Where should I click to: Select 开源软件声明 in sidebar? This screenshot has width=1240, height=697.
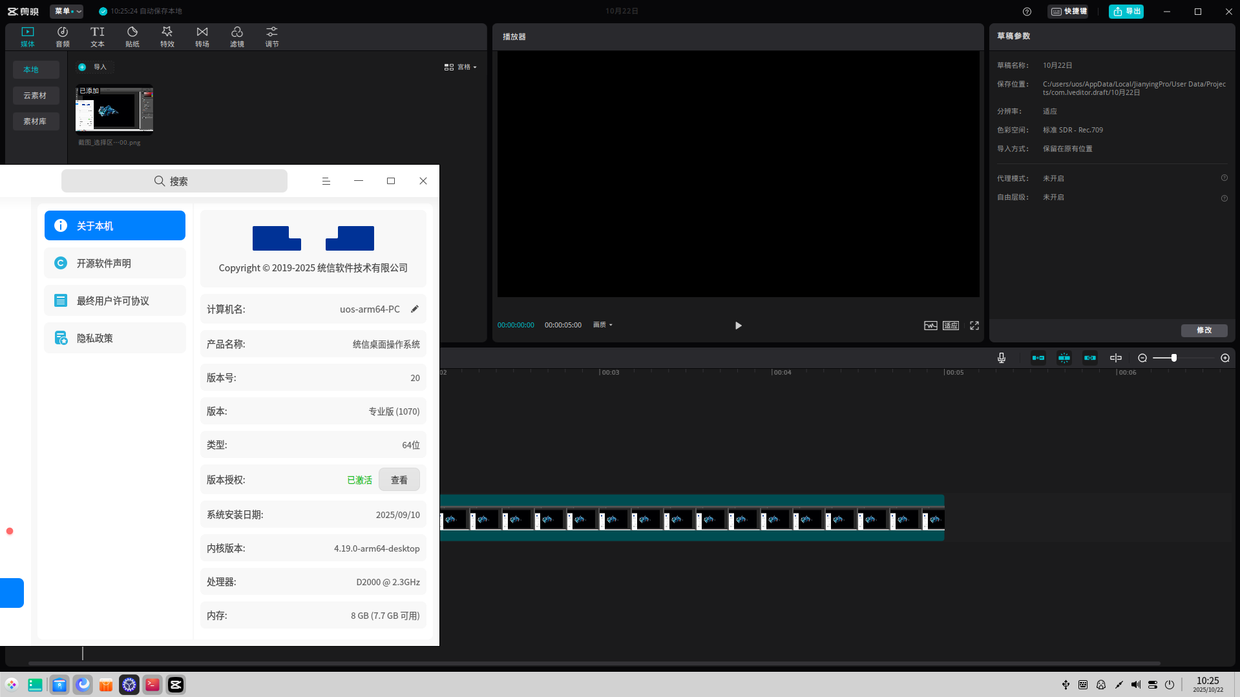click(x=115, y=263)
